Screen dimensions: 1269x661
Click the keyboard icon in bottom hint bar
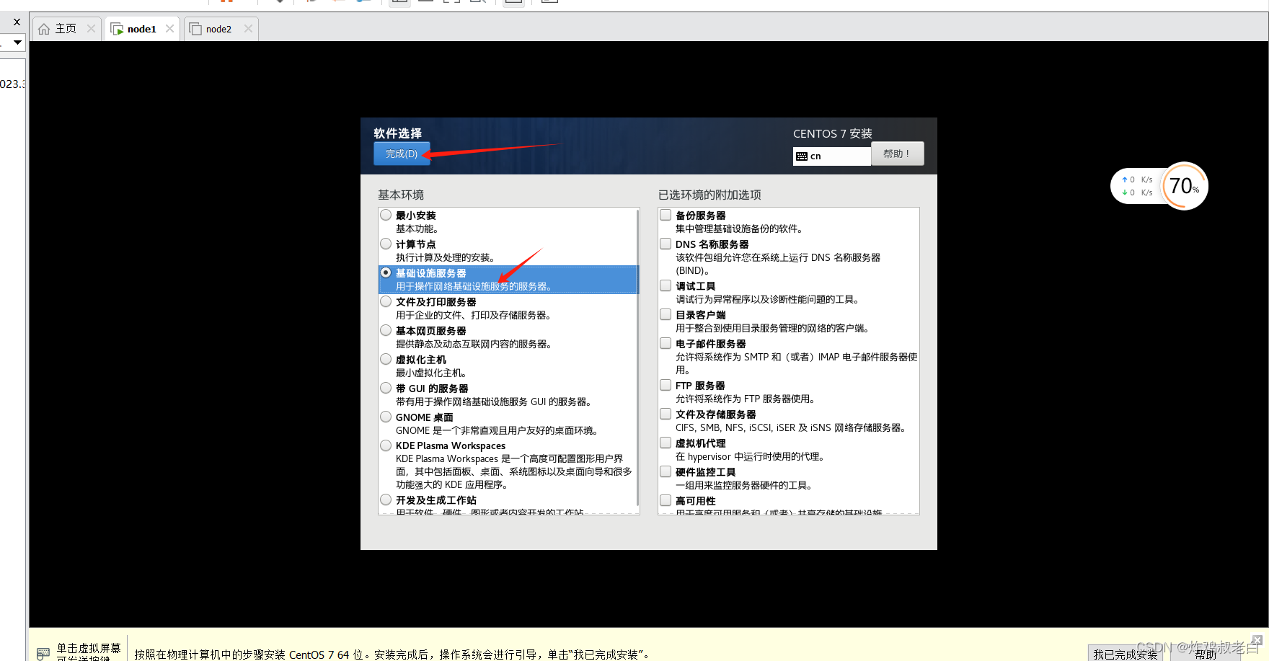pos(43,653)
